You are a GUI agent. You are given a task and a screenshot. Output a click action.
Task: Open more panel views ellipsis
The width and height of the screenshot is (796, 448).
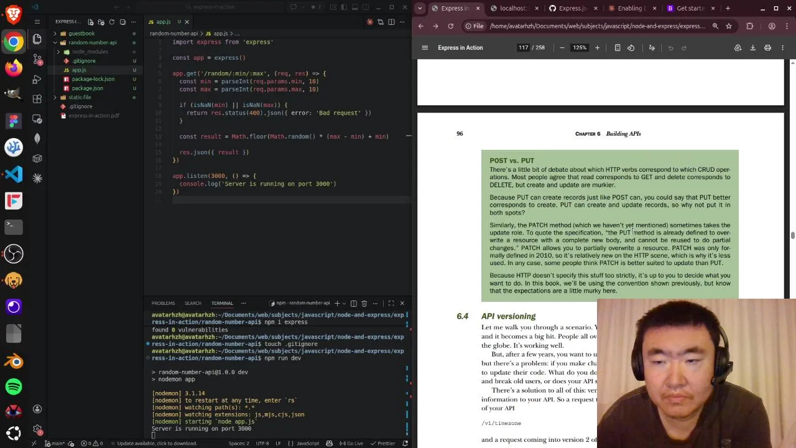pyautogui.click(x=243, y=303)
